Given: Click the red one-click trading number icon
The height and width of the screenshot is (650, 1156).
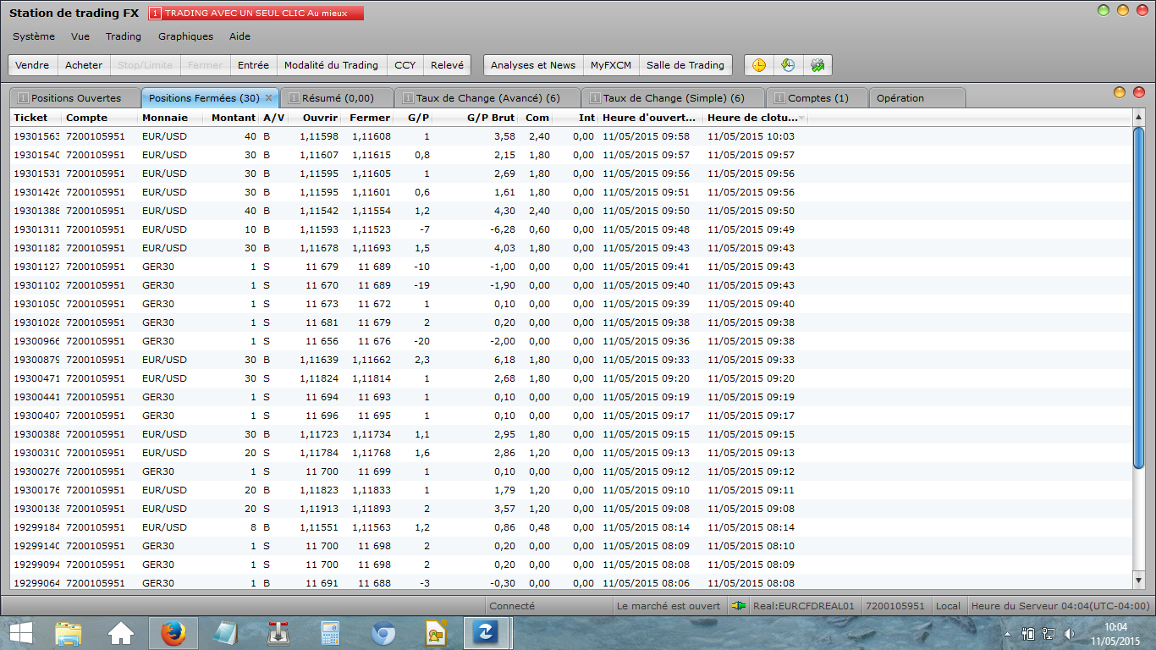Looking at the screenshot, I should pyautogui.click(x=155, y=14).
